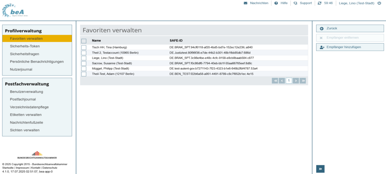
Task: Go to last page of favorites
Action: (x=303, y=81)
